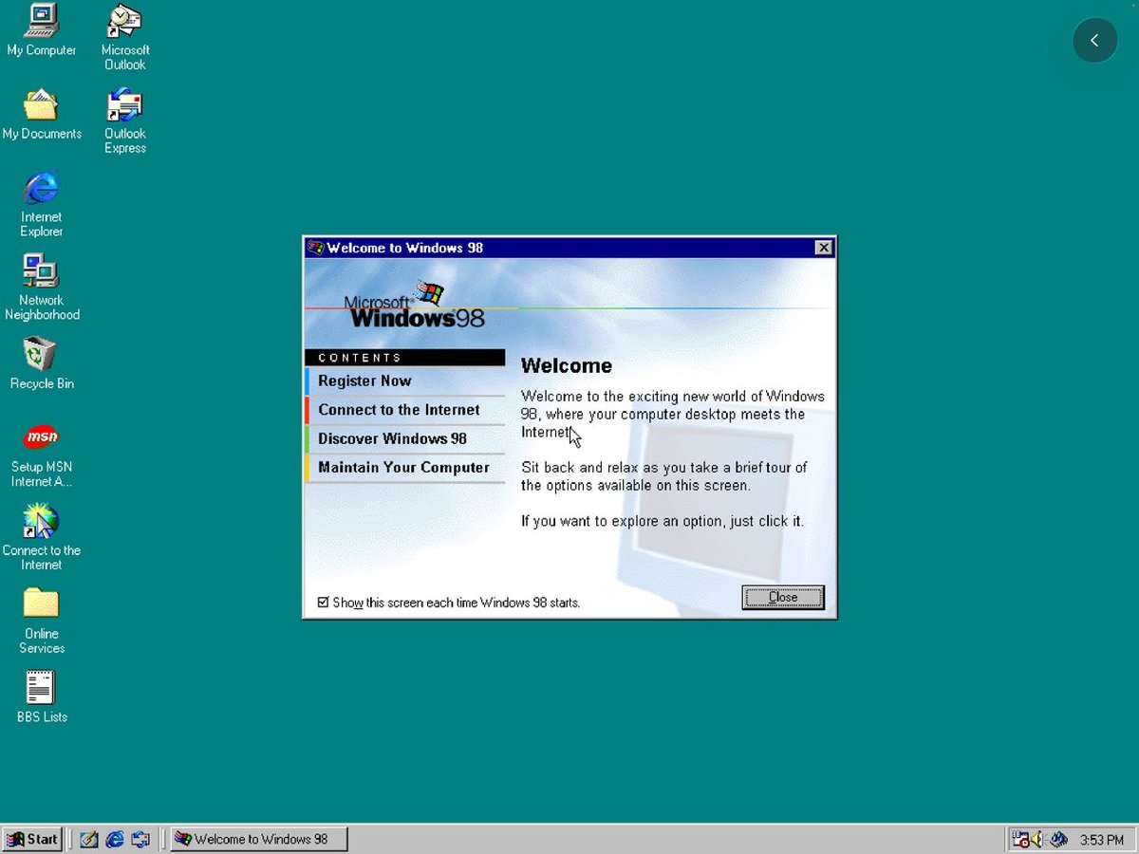Uncheck Show this screen each time Windows starts
1139x854 pixels.
[x=323, y=603]
